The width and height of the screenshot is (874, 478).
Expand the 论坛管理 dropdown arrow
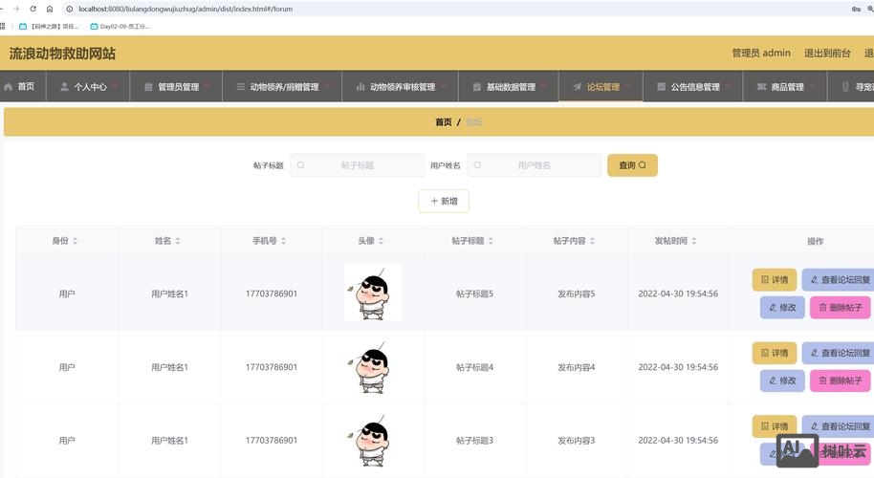(x=628, y=86)
